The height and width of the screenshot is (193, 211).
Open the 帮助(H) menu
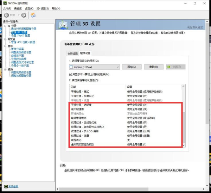pos(56,8)
